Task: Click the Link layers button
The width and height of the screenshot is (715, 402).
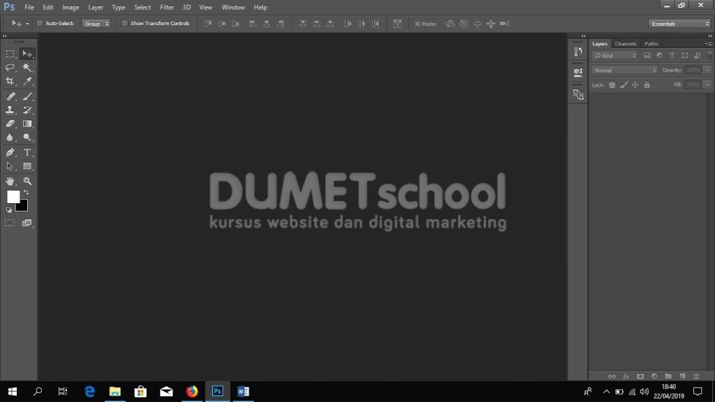Action: pyautogui.click(x=612, y=376)
